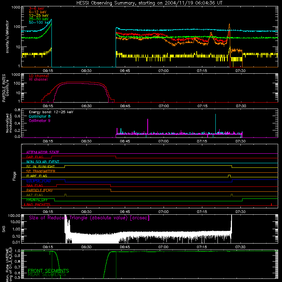
Task: Click the red BAD PACKETS tick near the end
Action: pyautogui.click(x=271, y=204)
